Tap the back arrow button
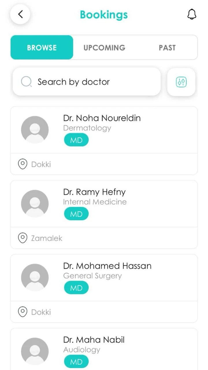This screenshot has height=370, width=208. 20,14
